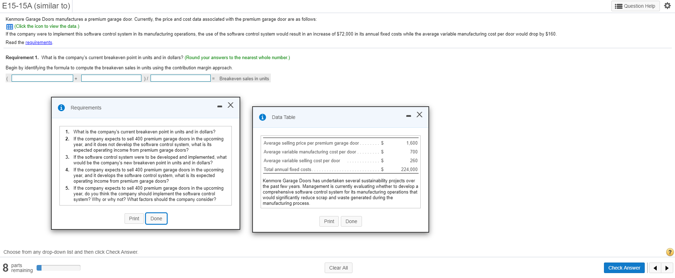Image resolution: width=675 pixels, height=278 pixels.
Task: Click Print in the Requirements dialog
Action: point(134,219)
